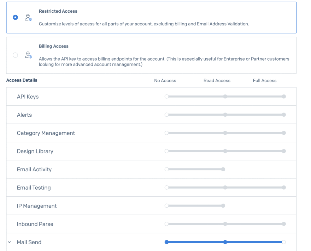Click the Billing Access user icon

click(x=28, y=55)
